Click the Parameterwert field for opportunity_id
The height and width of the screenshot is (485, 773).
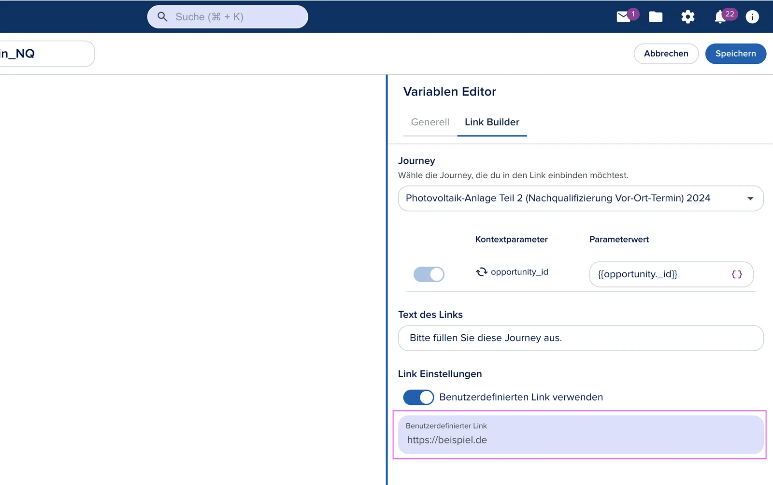point(671,274)
